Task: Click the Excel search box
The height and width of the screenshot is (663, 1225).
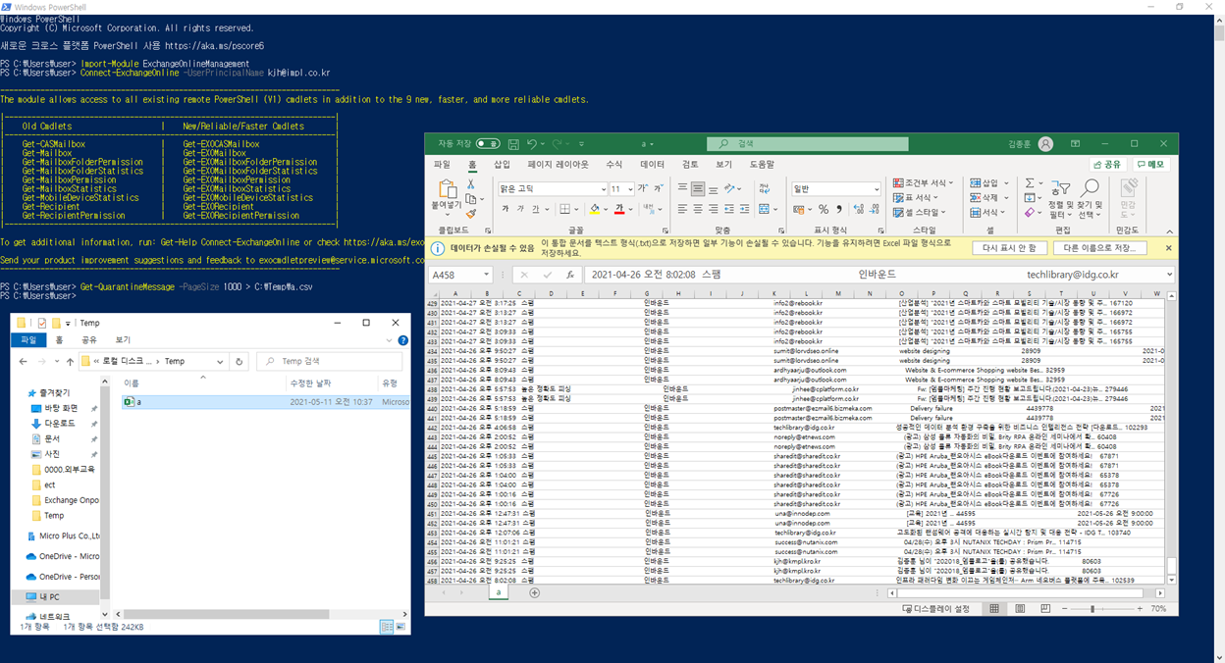Action: 807,144
